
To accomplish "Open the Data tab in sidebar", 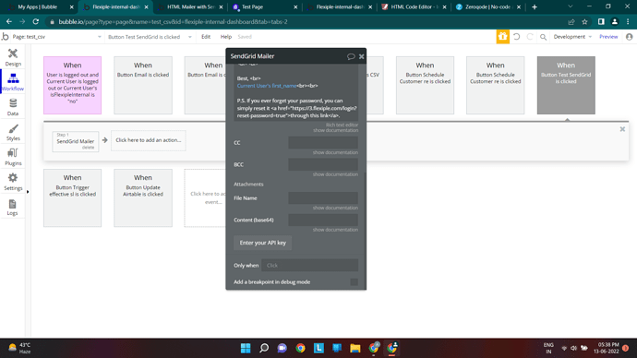I will pyautogui.click(x=13, y=107).
